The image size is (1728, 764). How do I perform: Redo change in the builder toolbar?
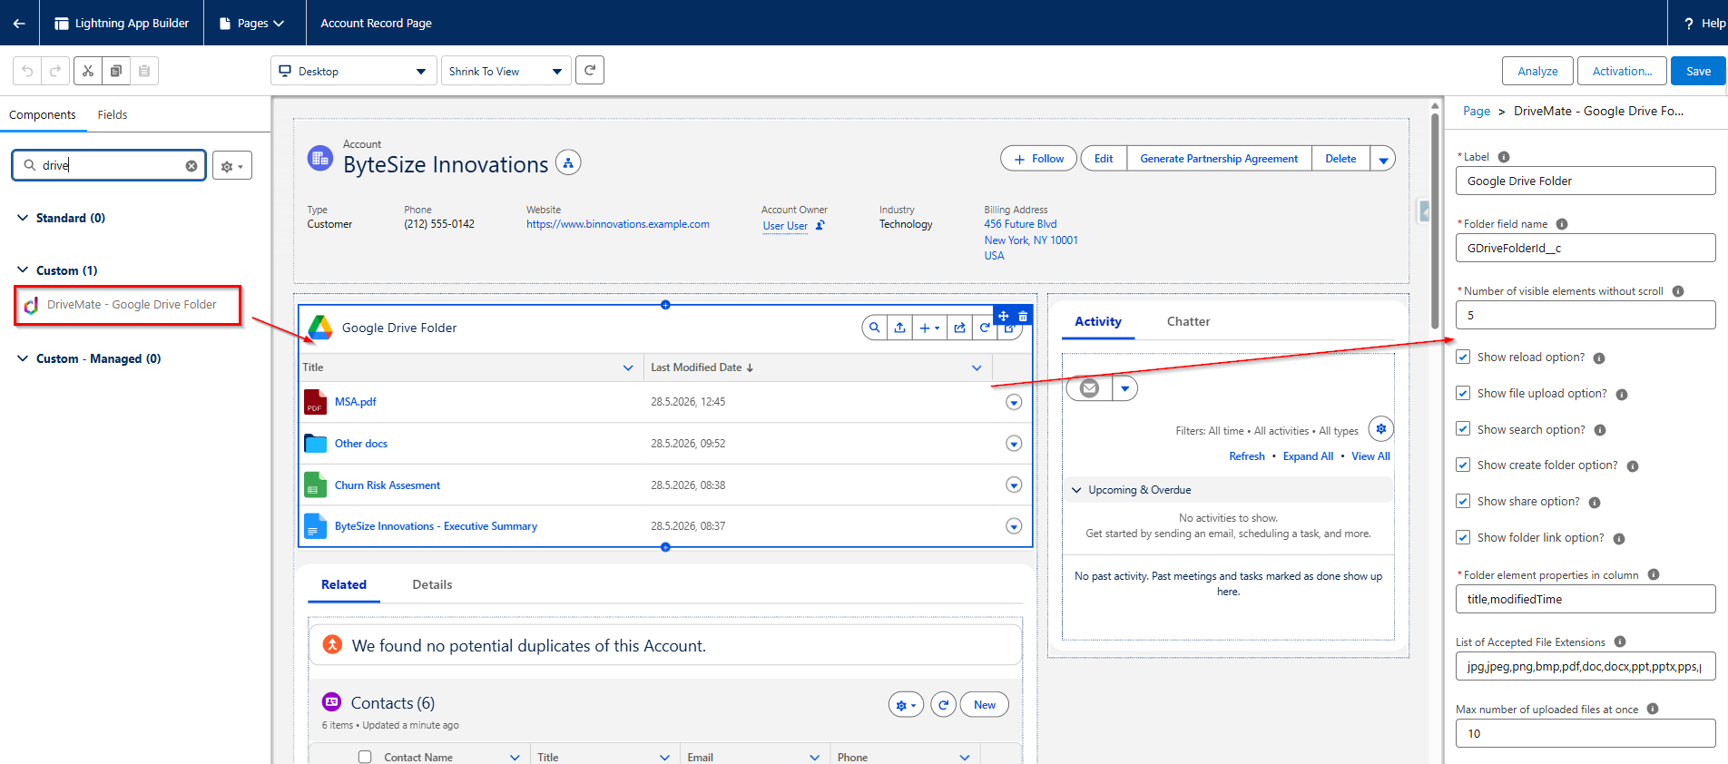pyautogui.click(x=55, y=71)
